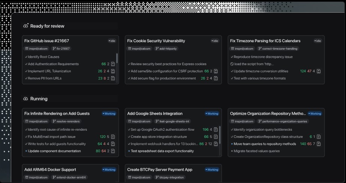The width and height of the screenshot is (346, 183).
Task: Click Idle badge on Fix Timezone Parsing card
Action: point(318,41)
